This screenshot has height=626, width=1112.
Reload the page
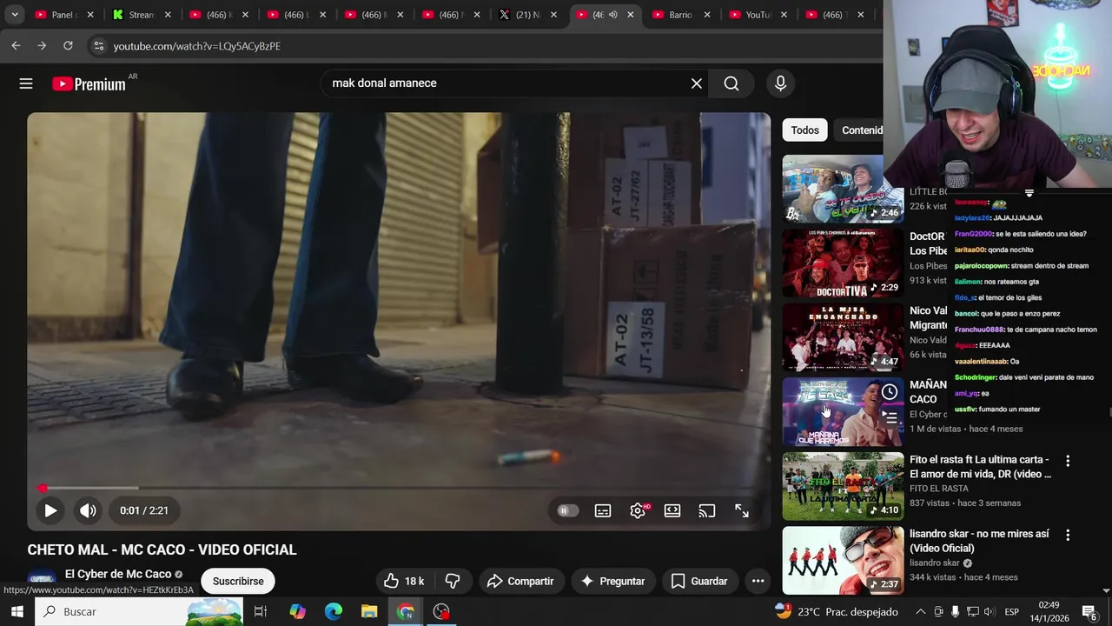point(68,46)
